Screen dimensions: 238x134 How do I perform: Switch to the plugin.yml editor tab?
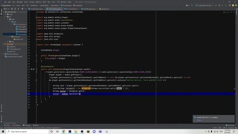pyautogui.click(x=104, y=9)
